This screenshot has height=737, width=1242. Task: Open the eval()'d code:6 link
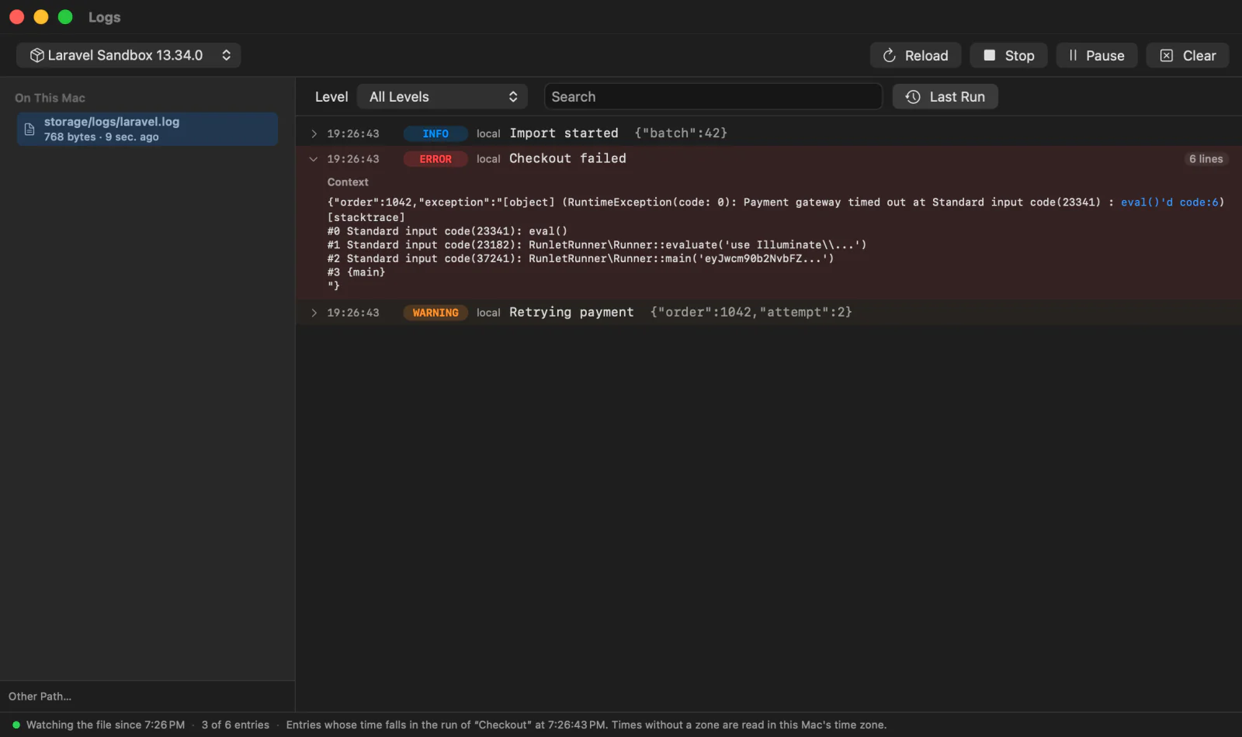[1170, 202]
